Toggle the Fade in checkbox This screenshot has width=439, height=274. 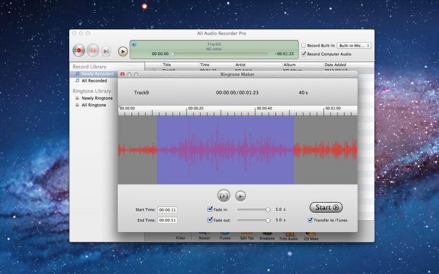210,209
